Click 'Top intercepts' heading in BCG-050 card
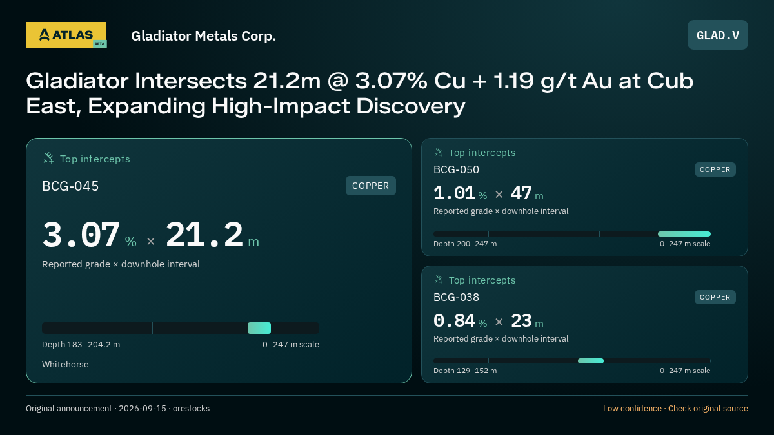 point(482,153)
